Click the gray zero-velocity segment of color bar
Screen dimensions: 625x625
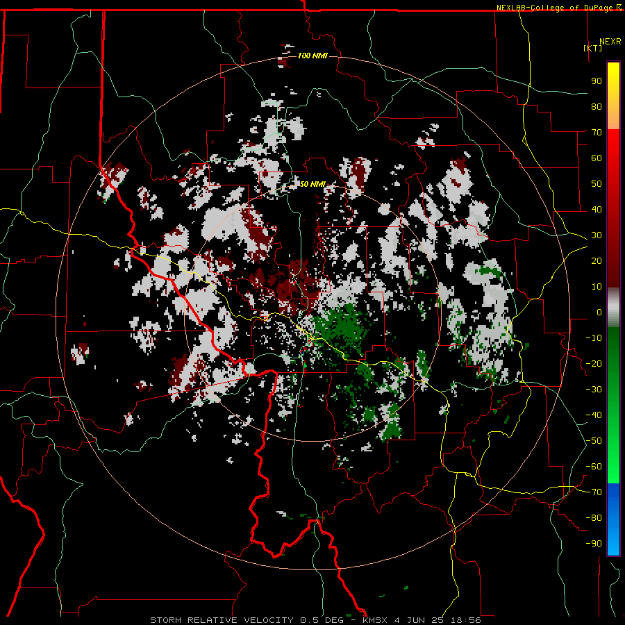pos(613,307)
